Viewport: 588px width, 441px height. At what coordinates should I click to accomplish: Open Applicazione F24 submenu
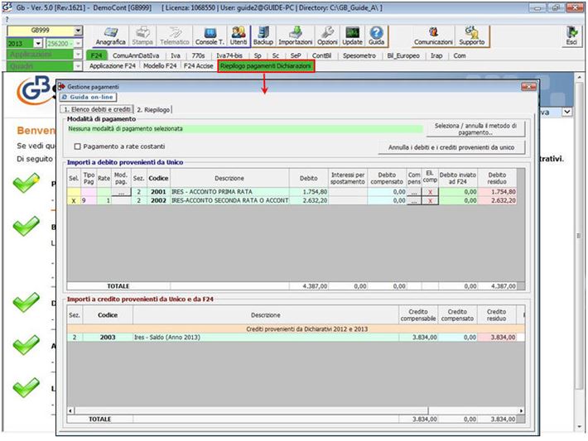(x=113, y=66)
